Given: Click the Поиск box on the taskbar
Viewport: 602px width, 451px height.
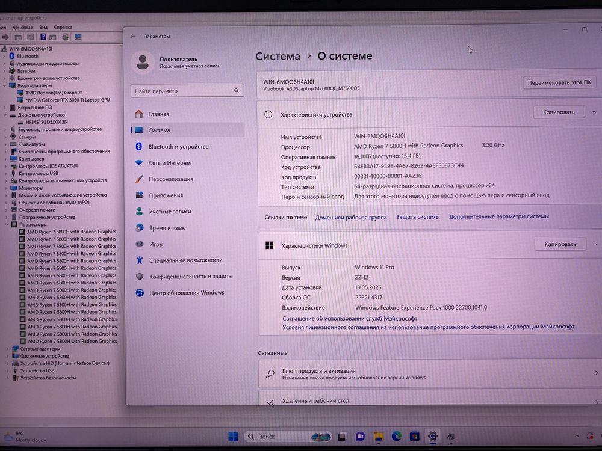Looking at the screenshot, I should (x=288, y=437).
